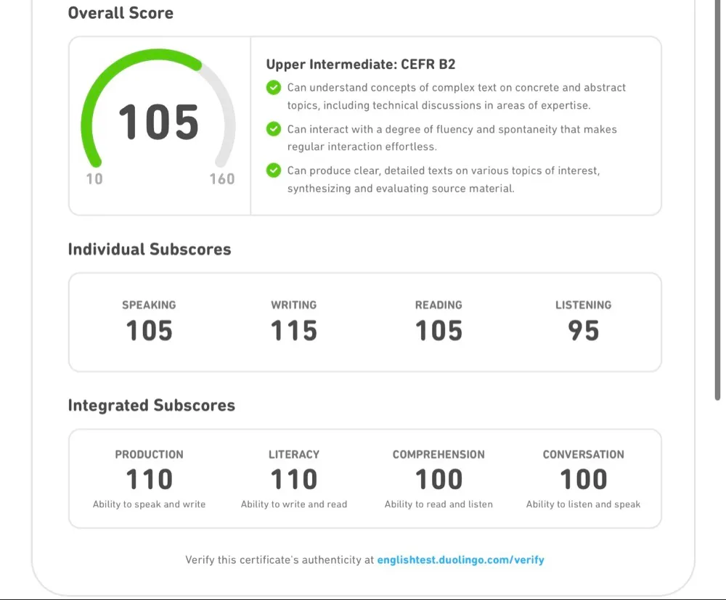Select the Listening subscore of 95
Image resolution: width=726 pixels, height=600 pixels.
tap(583, 331)
